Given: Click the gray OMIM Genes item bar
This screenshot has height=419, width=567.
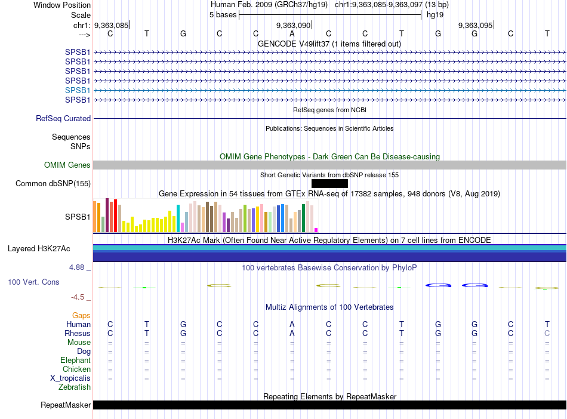Looking at the screenshot, I should coord(329,165).
